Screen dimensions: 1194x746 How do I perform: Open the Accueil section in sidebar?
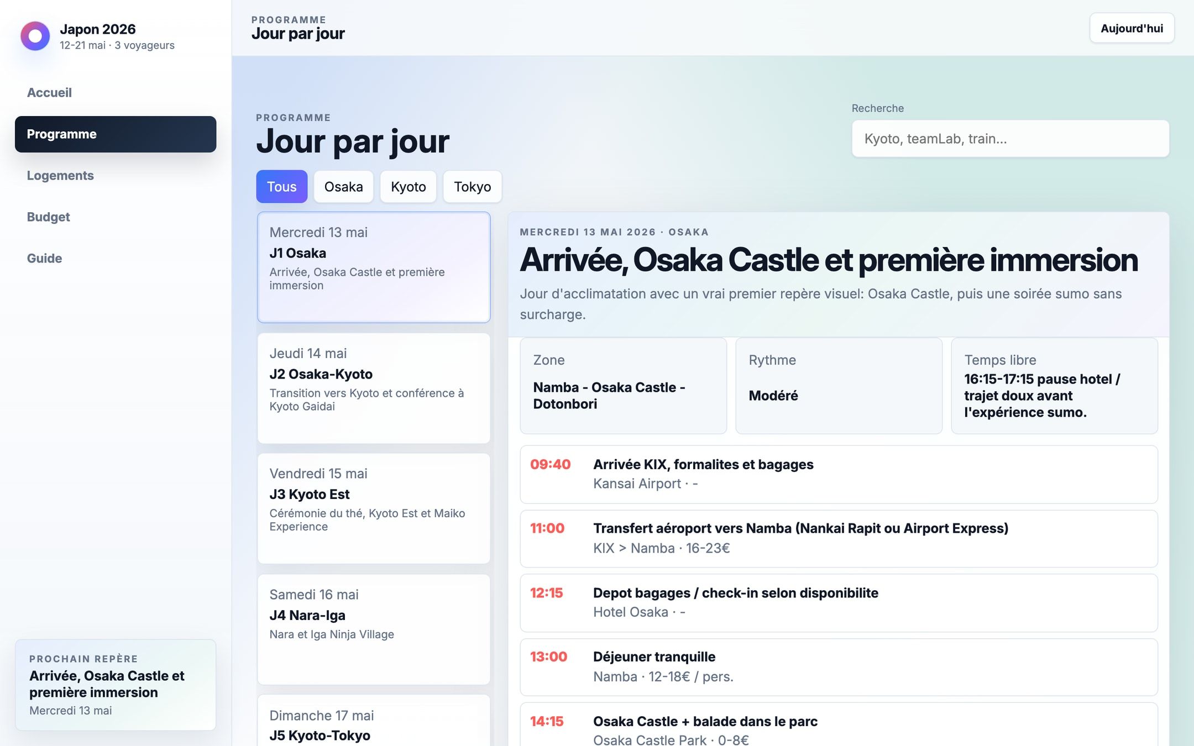[116, 93]
